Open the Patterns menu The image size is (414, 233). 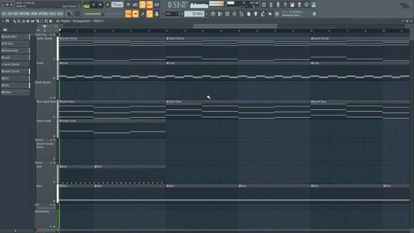coord(25,14)
